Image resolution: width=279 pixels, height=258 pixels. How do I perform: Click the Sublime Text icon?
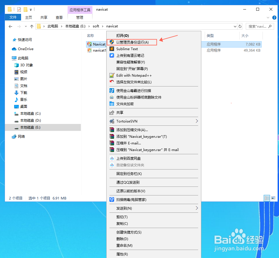[x=112, y=49]
